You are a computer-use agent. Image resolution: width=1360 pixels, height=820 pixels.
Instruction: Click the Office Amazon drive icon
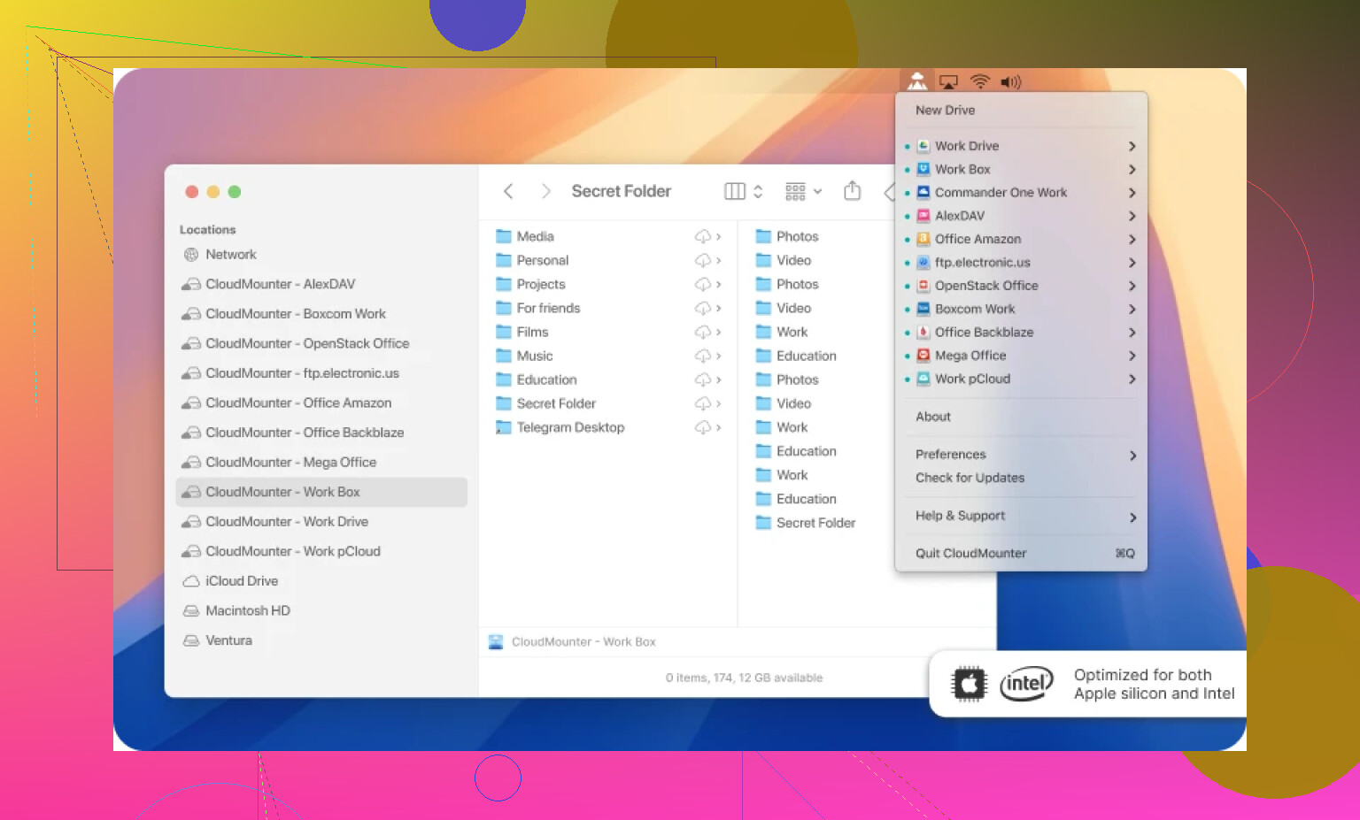pos(923,239)
